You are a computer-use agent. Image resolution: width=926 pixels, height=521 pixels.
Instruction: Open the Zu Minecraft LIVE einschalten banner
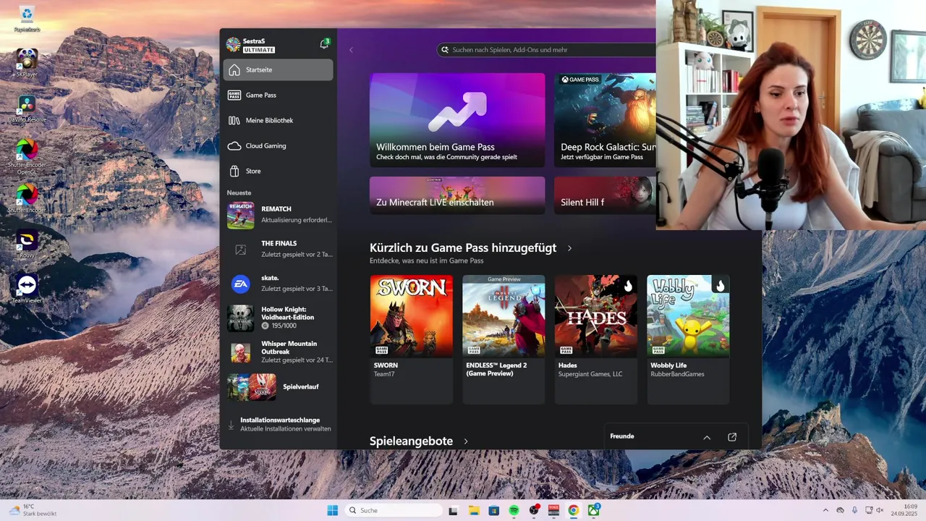click(x=457, y=195)
